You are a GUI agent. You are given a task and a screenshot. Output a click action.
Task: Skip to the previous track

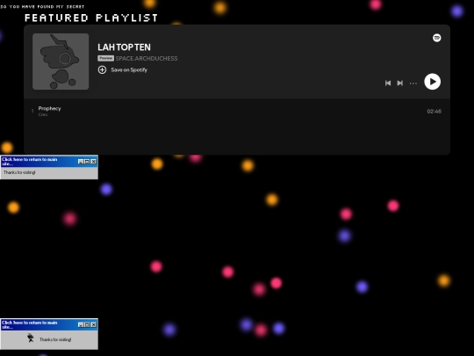[388, 83]
